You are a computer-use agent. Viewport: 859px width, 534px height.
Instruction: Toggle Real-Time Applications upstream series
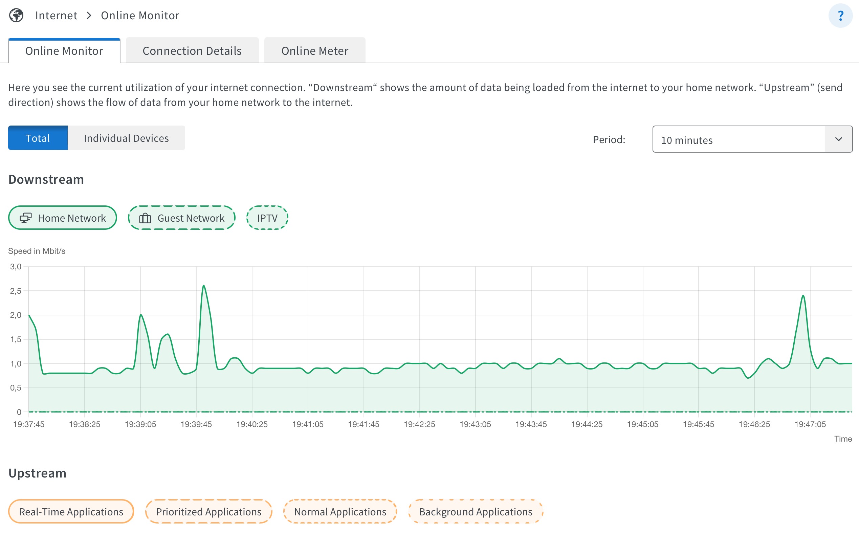[x=71, y=511]
